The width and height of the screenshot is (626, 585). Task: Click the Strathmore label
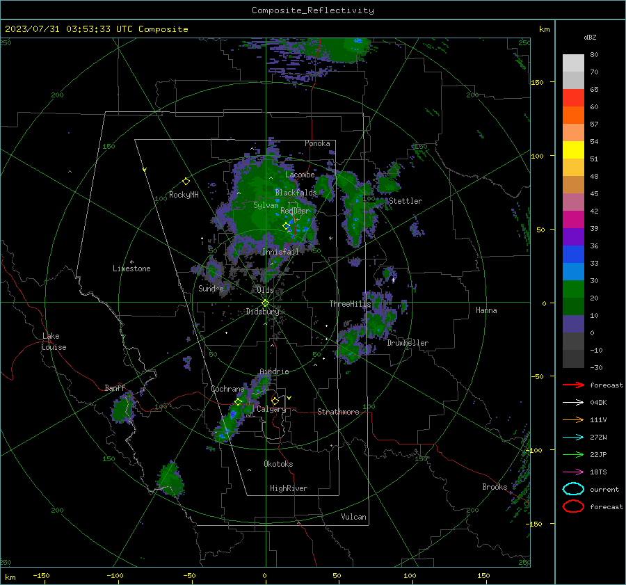(x=338, y=412)
